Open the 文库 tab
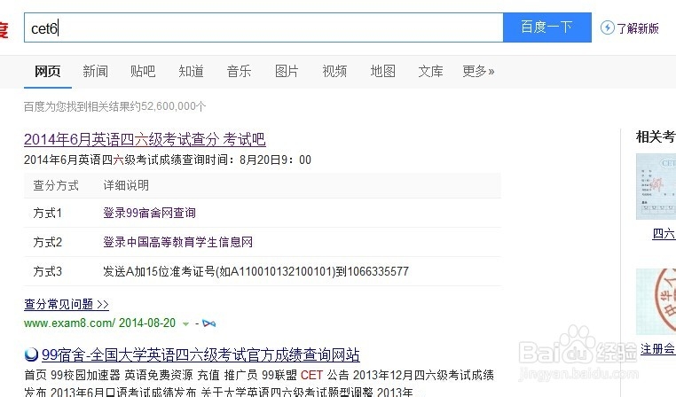The width and height of the screenshot is (676, 397). [x=430, y=71]
